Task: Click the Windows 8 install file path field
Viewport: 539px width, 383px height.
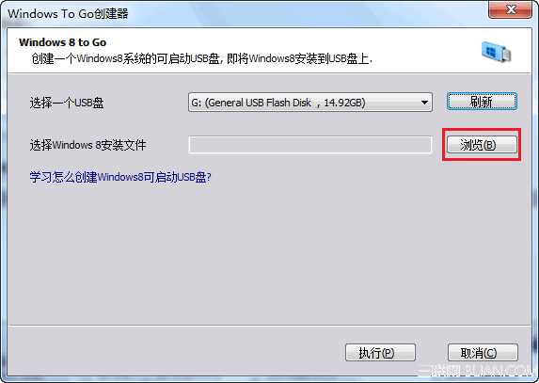Action: click(309, 145)
